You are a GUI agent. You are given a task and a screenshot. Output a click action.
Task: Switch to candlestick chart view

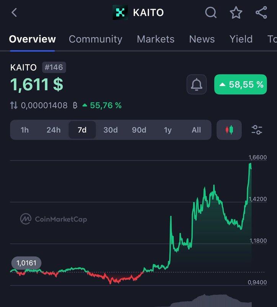point(229,130)
